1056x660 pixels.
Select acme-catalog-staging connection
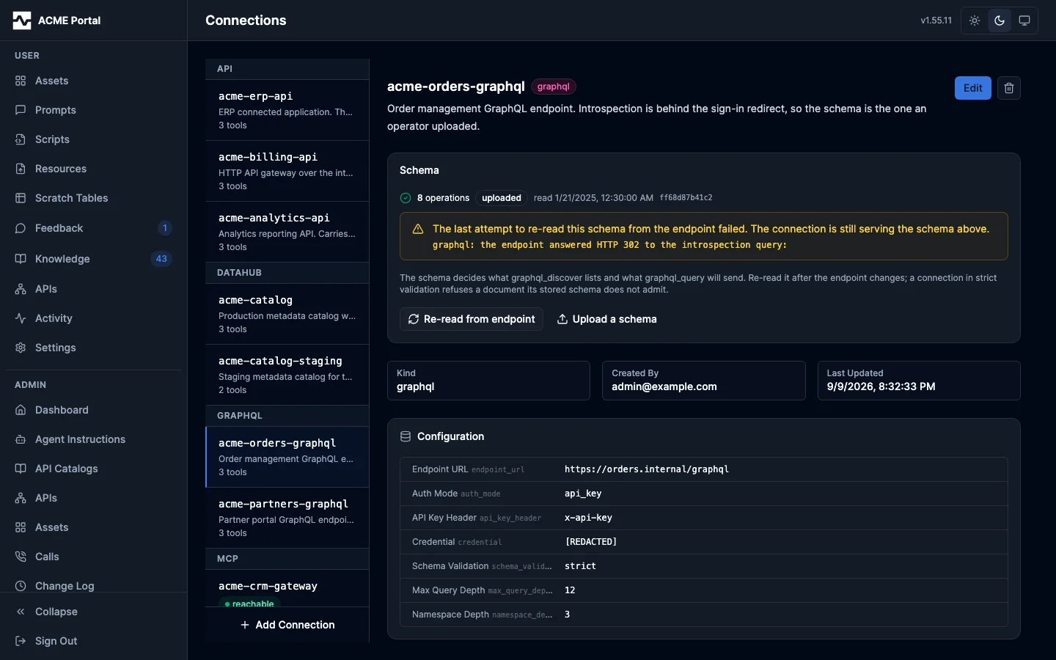[x=287, y=375]
